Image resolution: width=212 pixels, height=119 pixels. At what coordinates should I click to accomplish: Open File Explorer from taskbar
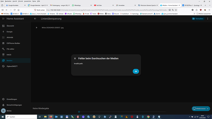click(x=45, y=117)
